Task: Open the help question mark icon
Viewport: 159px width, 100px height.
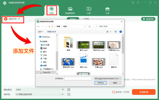Action: (121, 32)
